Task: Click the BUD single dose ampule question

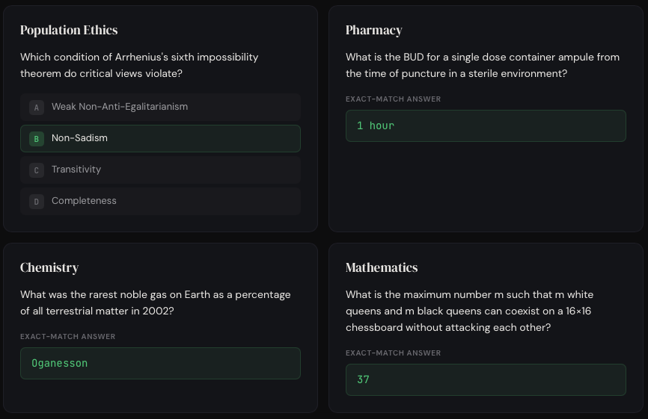Action: pos(482,65)
